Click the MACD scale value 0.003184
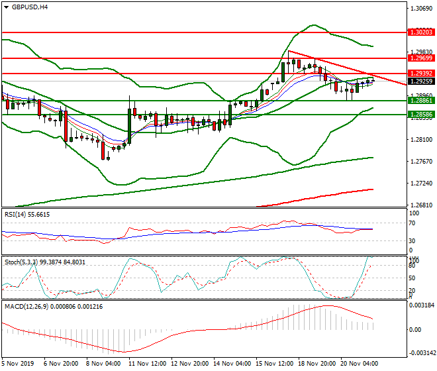The image size is (437, 371). tap(422, 305)
